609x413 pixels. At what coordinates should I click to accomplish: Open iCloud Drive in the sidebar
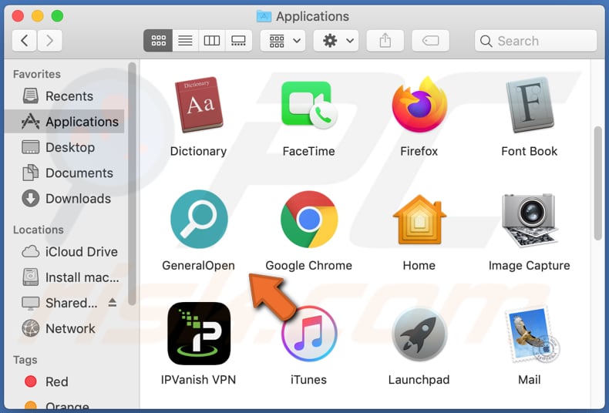[x=64, y=251]
